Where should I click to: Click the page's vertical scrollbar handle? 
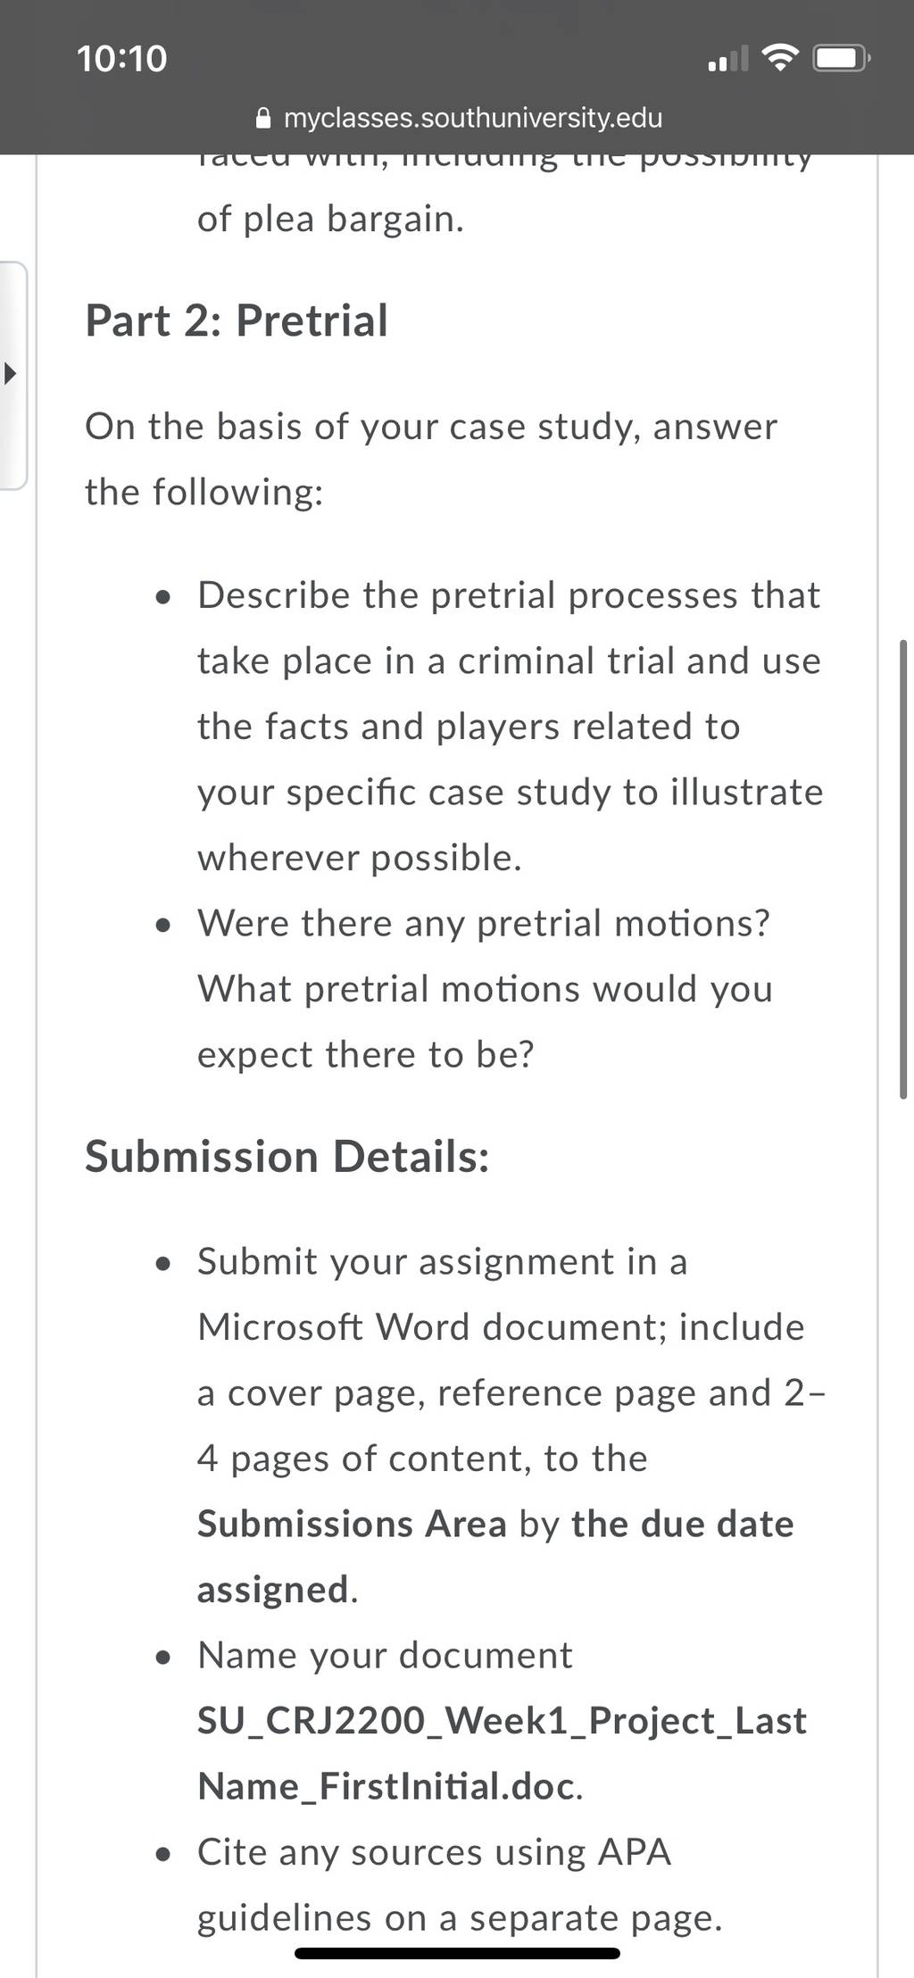click(x=903, y=868)
